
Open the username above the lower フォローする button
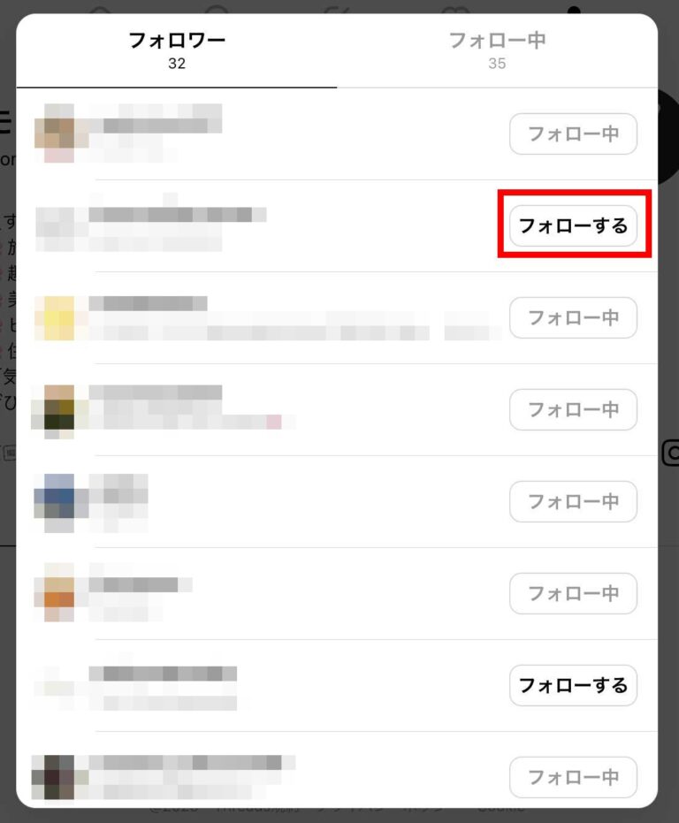(163, 674)
